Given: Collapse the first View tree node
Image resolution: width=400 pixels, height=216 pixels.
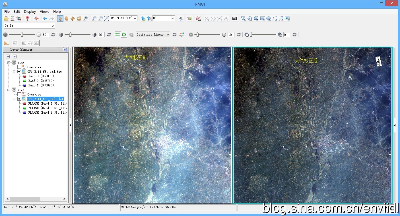Looking at the screenshot, I should [9, 63].
